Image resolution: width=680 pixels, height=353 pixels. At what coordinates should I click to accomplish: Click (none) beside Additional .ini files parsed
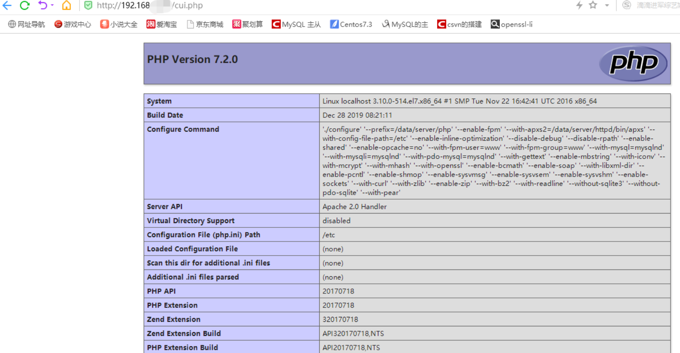click(333, 277)
